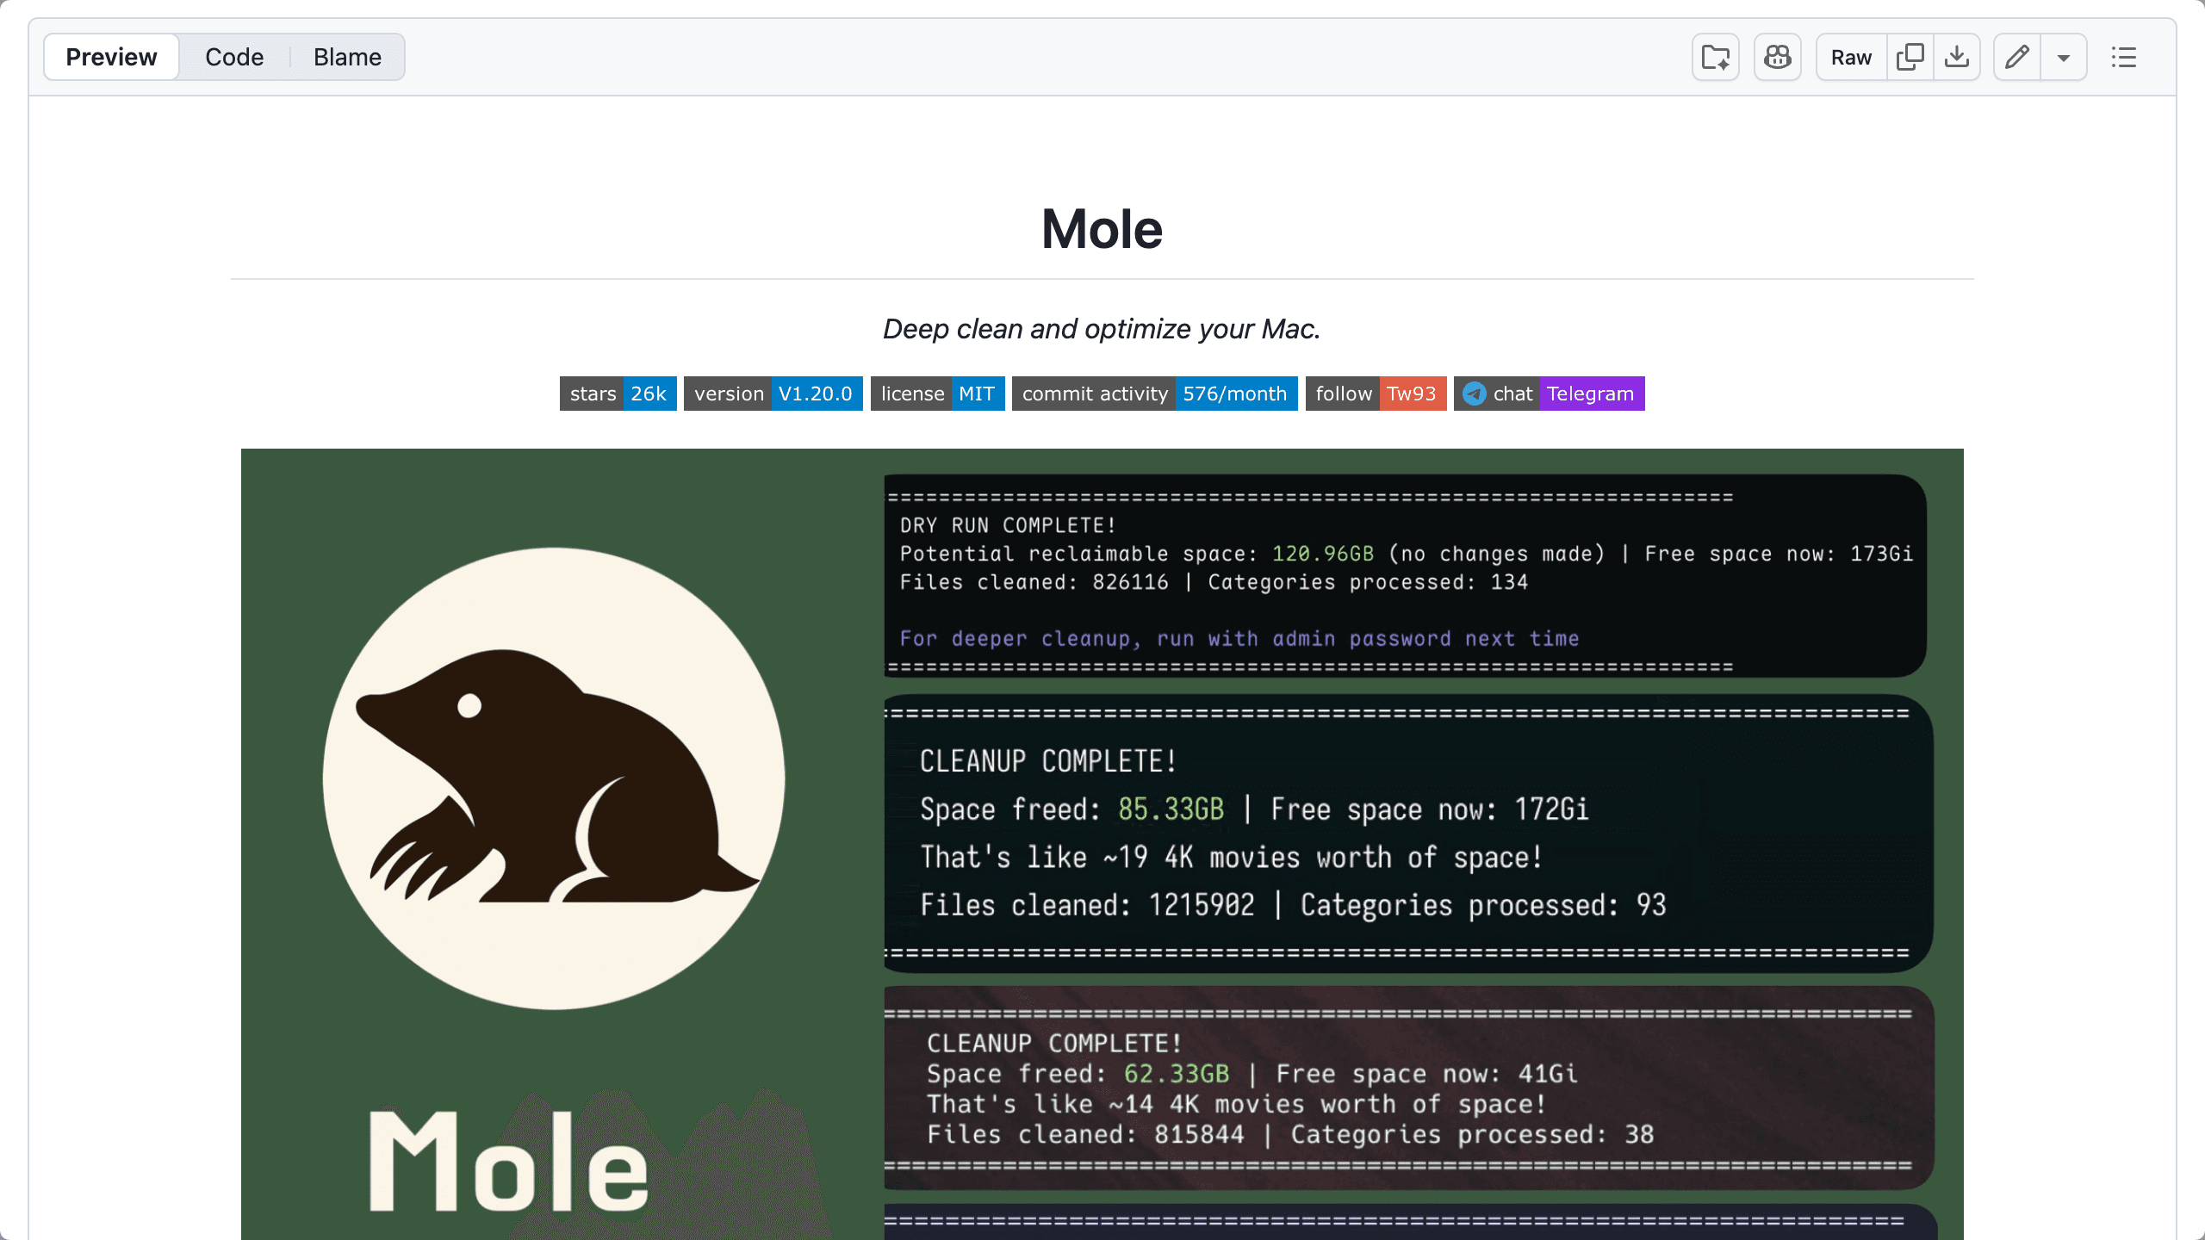
Task: Click the stars 26k badge
Action: coord(618,394)
